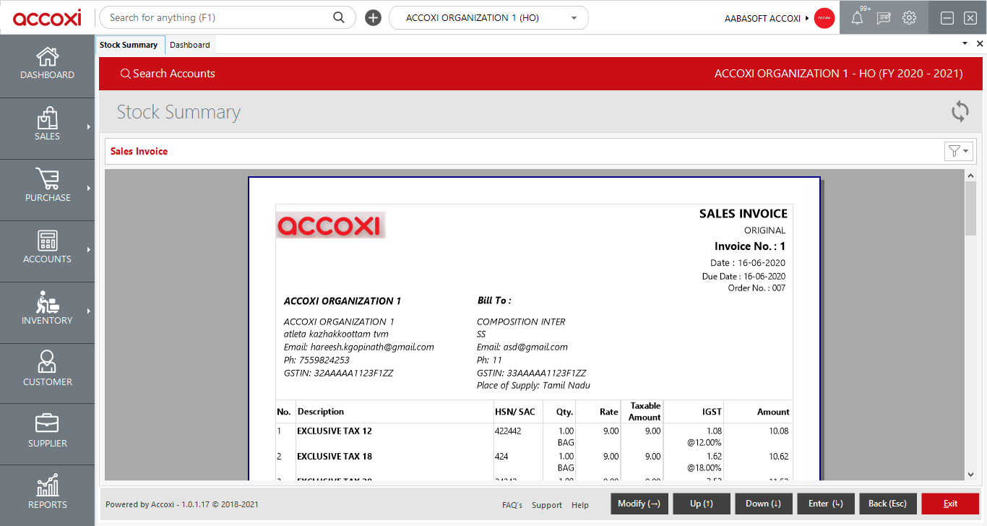Click the HSN code 422442
Image resolution: width=987 pixels, height=526 pixels.
(508, 431)
